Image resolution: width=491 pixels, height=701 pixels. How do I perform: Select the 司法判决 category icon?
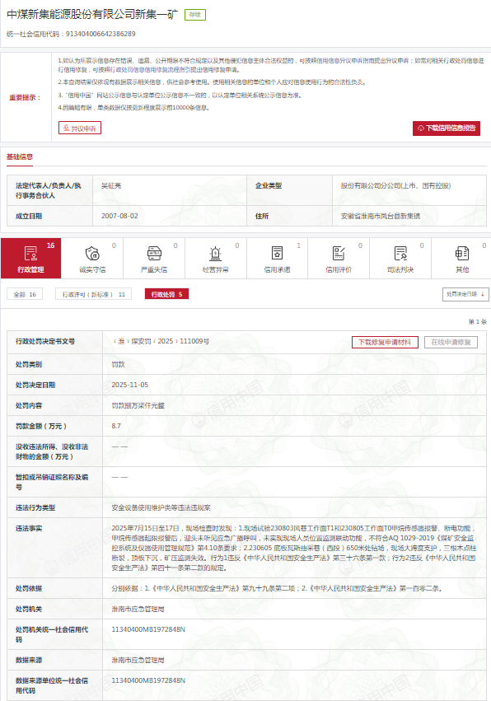click(400, 253)
